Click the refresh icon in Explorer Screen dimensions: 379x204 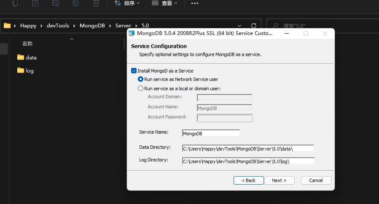pos(253,26)
